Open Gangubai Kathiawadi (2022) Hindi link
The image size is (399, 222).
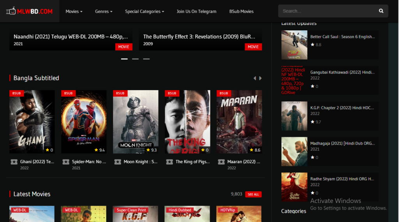343,72
